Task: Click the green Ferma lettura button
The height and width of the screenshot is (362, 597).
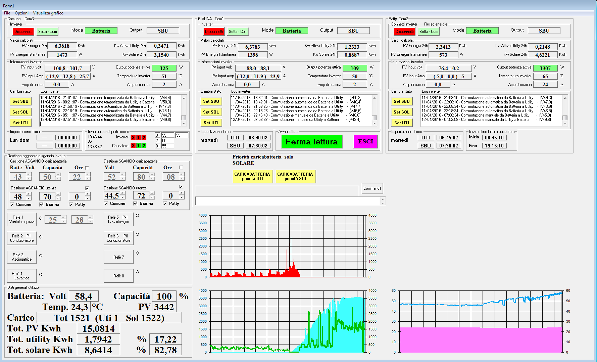Action: point(312,142)
